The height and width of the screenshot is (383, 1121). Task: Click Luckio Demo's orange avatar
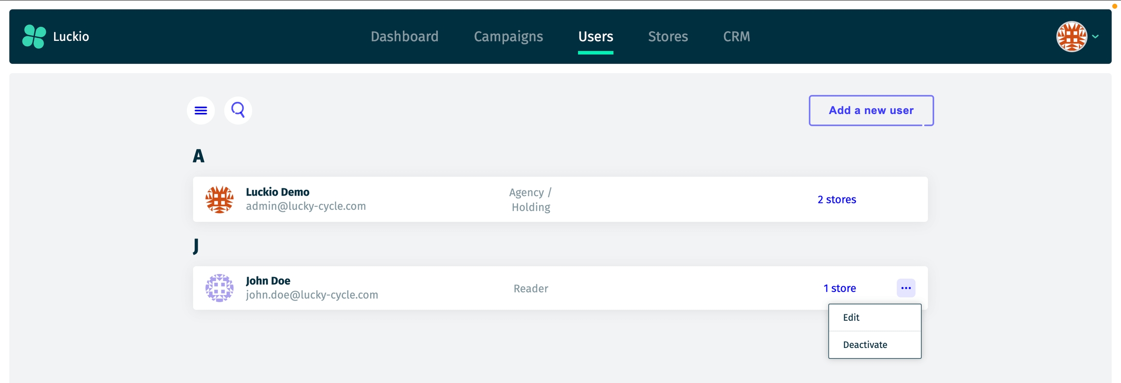219,200
